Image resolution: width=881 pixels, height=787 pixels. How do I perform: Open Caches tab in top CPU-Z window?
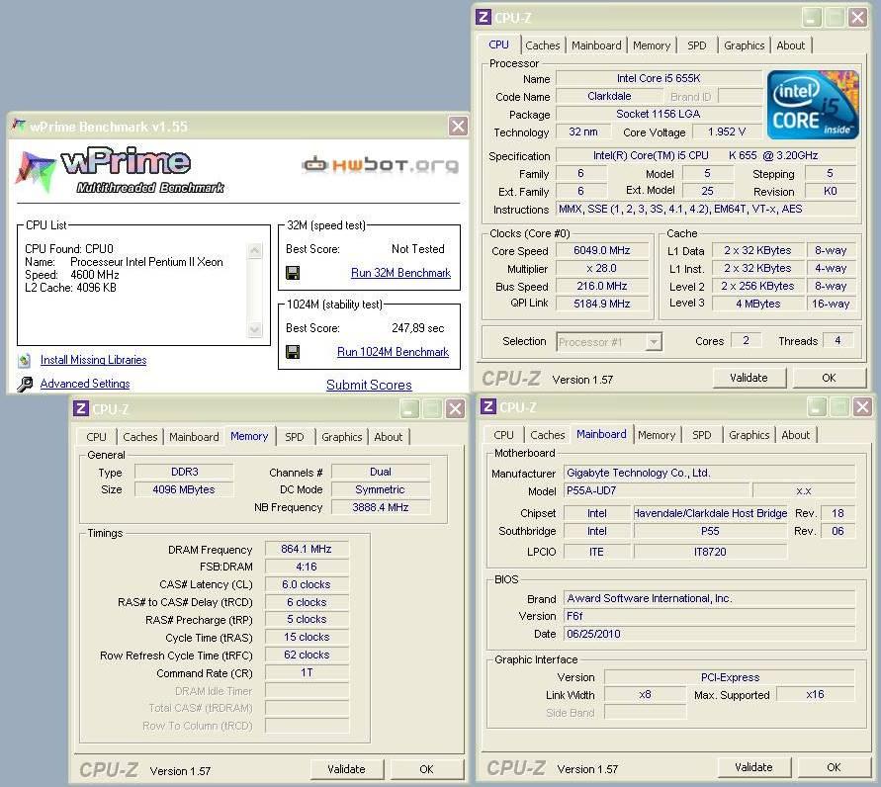pos(542,45)
